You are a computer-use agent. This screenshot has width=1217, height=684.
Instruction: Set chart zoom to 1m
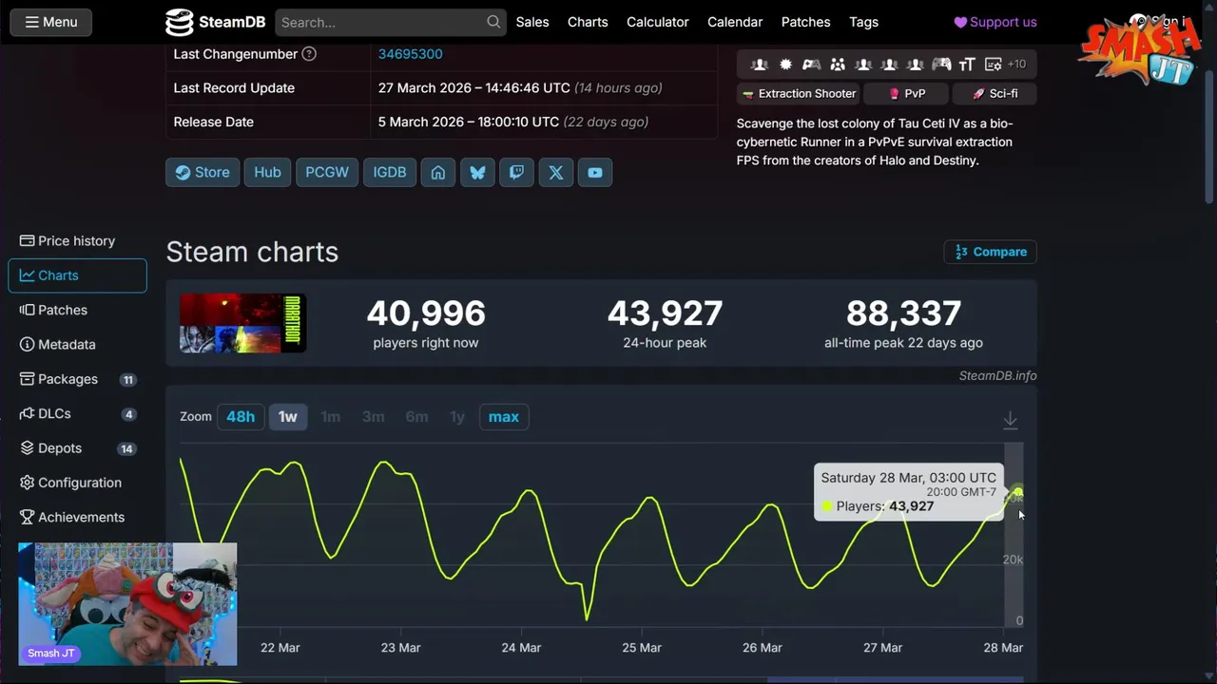click(x=330, y=417)
